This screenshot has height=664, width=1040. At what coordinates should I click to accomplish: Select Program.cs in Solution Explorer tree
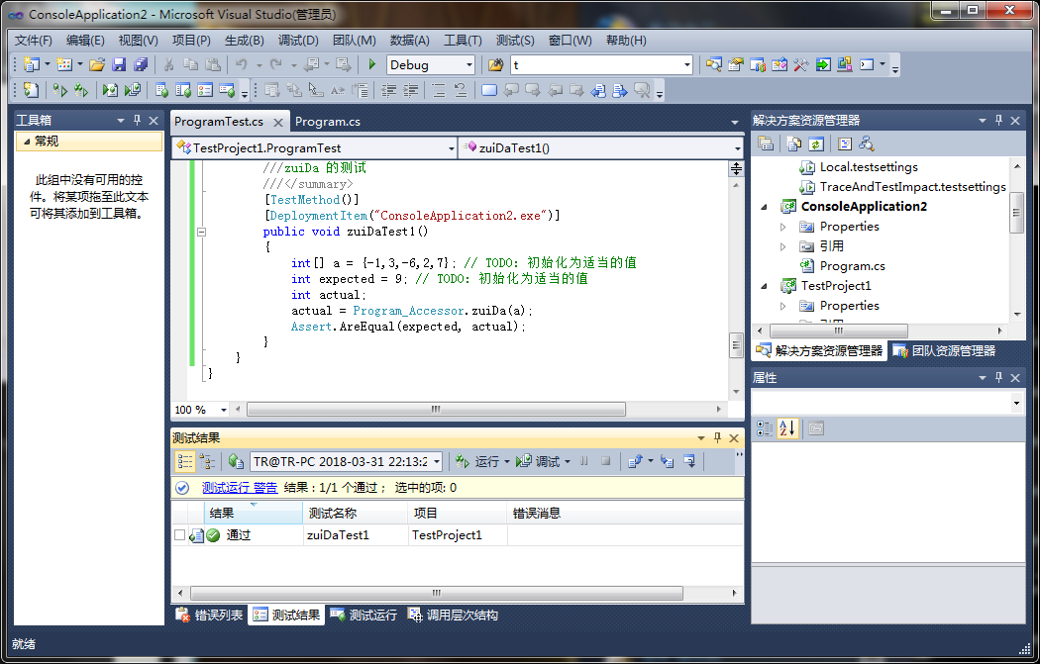coord(852,266)
